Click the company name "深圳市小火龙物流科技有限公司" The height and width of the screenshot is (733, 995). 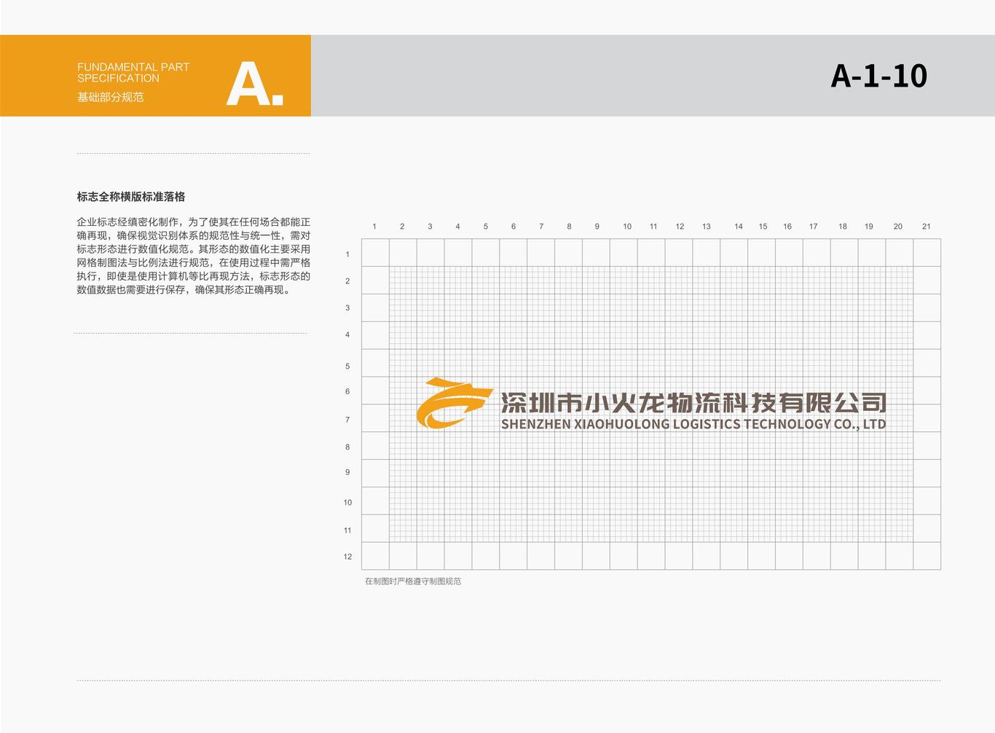pyautogui.click(x=693, y=402)
